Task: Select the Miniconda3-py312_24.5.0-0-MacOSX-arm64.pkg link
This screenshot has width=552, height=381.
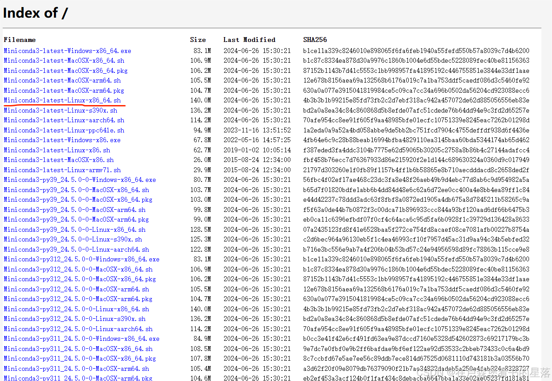Action: point(78,299)
